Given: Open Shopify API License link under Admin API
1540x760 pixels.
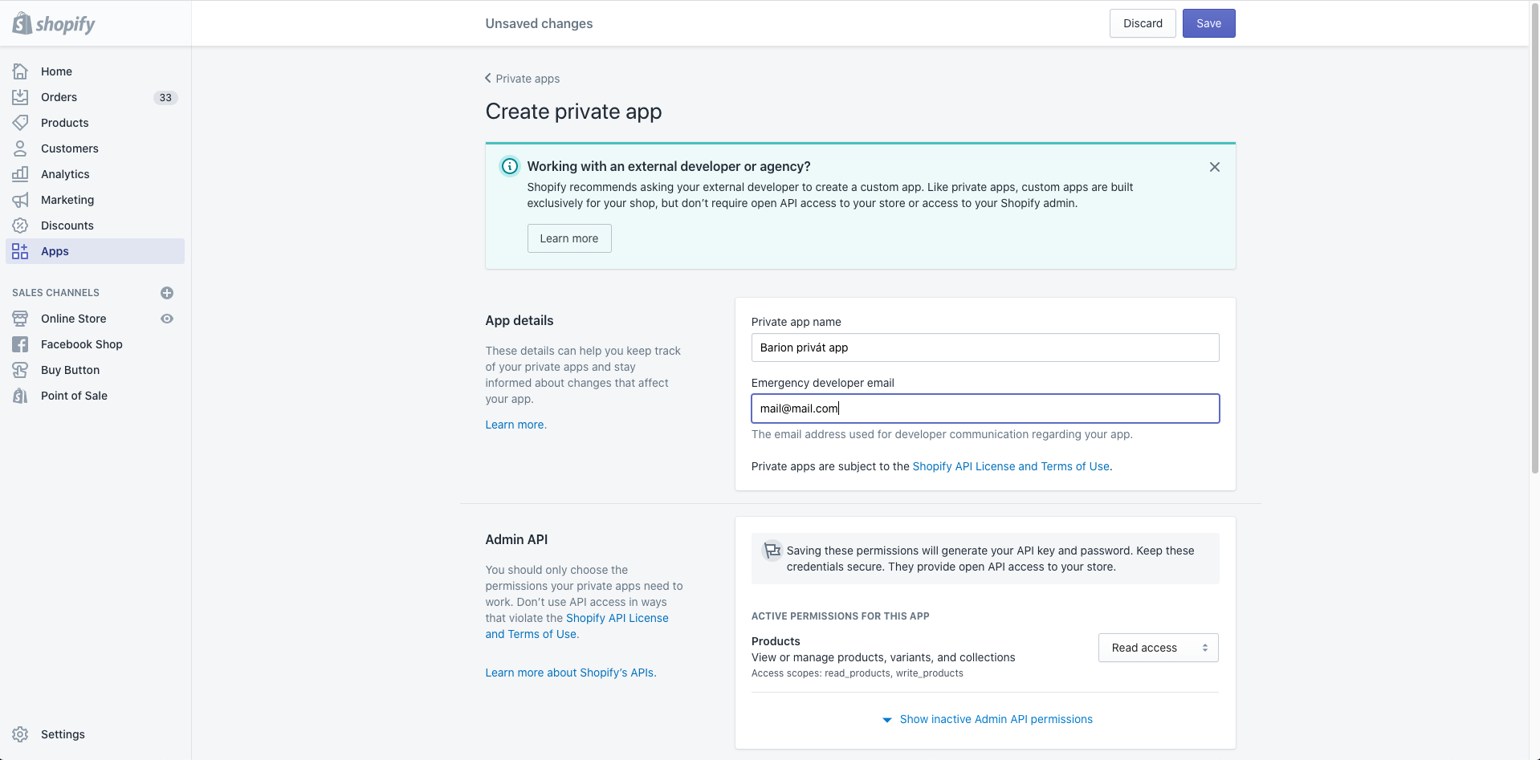Looking at the screenshot, I should pyautogui.click(x=576, y=626).
